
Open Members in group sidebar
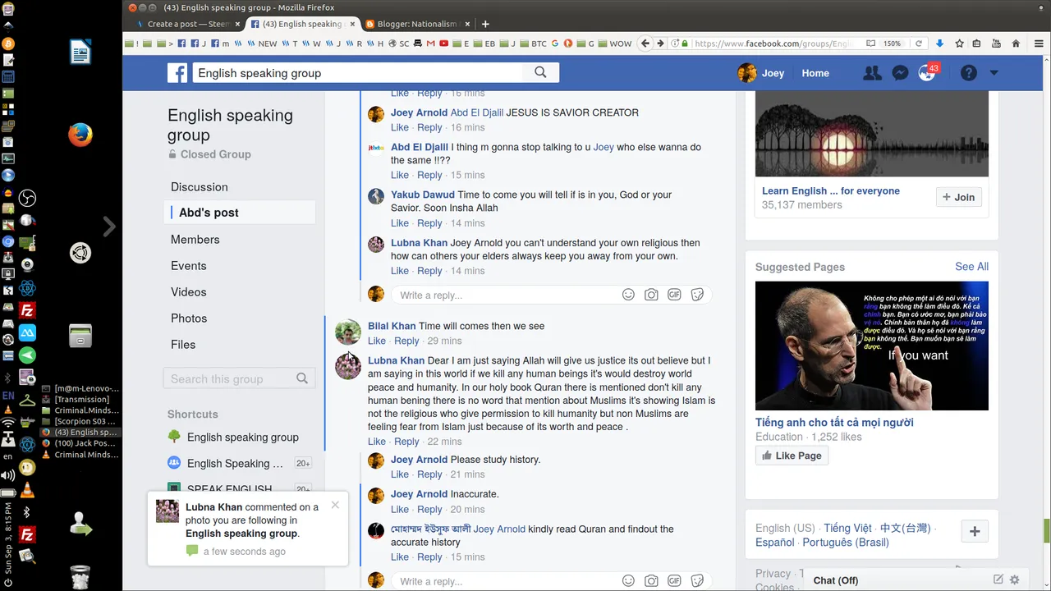(195, 240)
